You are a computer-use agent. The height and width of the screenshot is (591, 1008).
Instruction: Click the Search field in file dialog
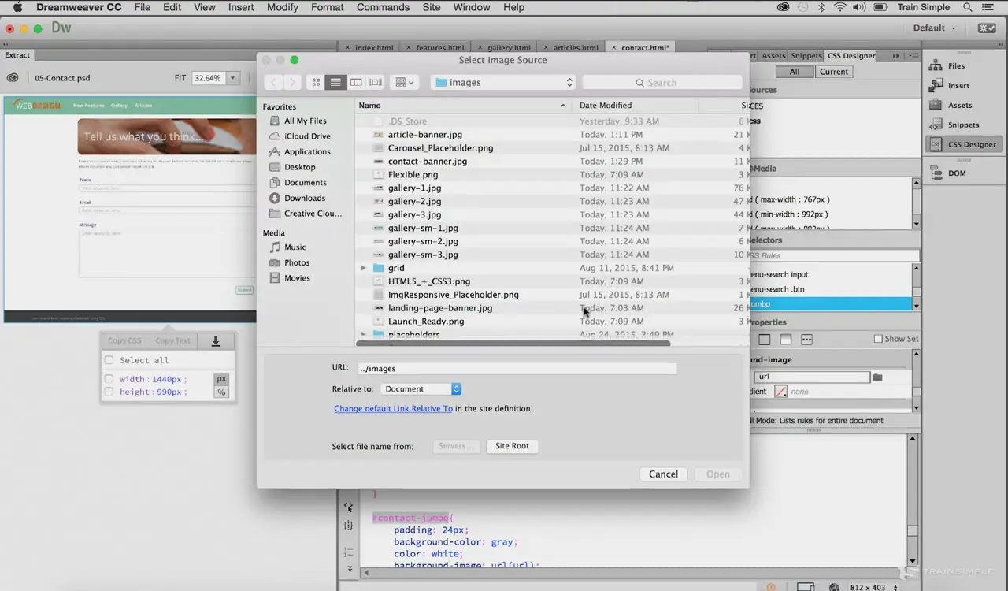click(662, 82)
